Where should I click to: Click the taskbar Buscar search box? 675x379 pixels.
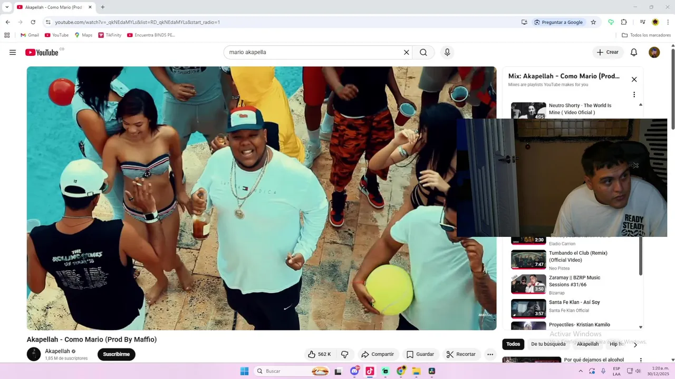[x=293, y=371]
